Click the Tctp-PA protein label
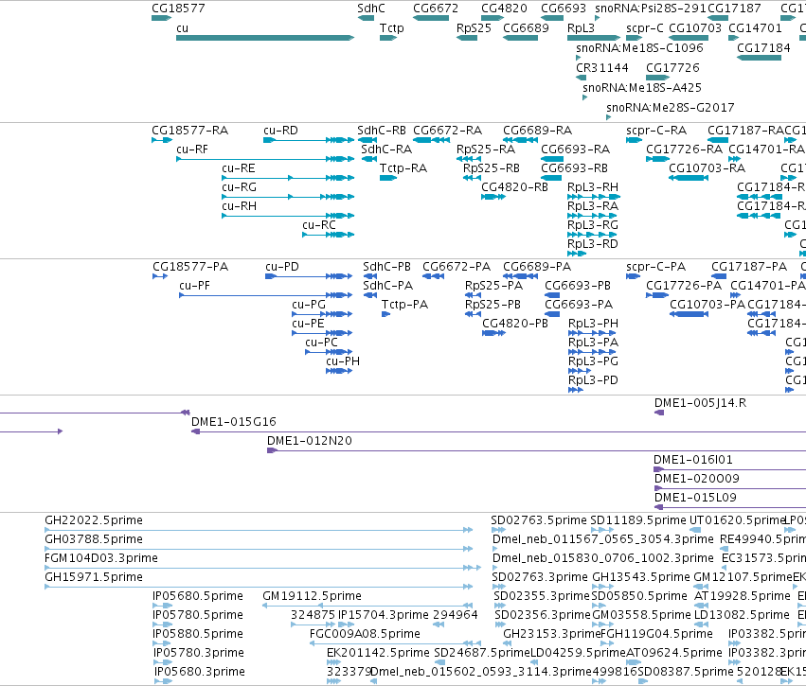This screenshot has width=806, height=686. pyautogui.click(x=404, y=305)
